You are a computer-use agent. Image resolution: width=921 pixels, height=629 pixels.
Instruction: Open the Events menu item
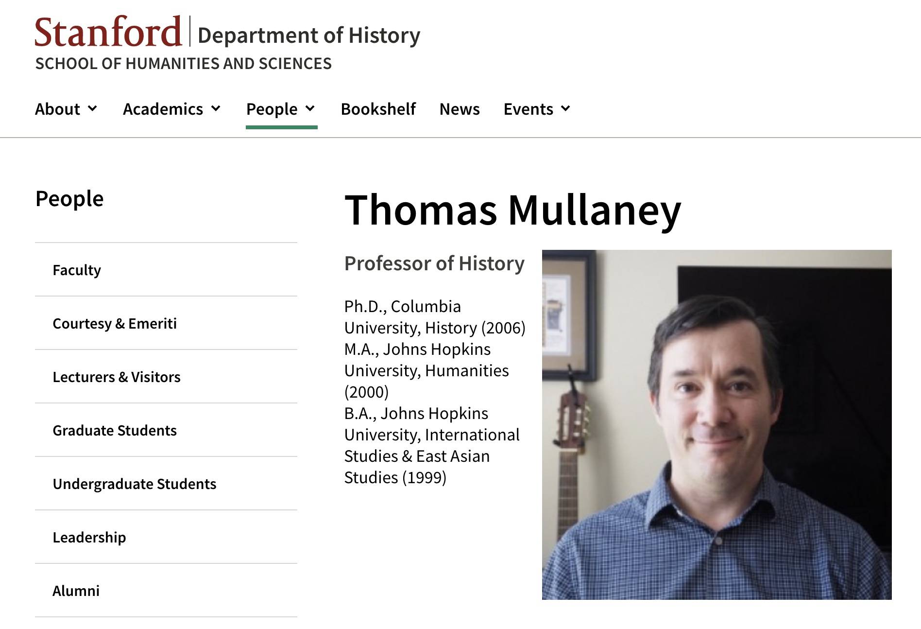[x=528, y=109]
